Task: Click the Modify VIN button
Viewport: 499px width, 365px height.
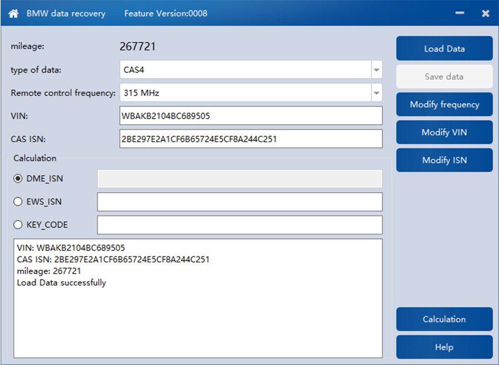Action: (444, 132)
